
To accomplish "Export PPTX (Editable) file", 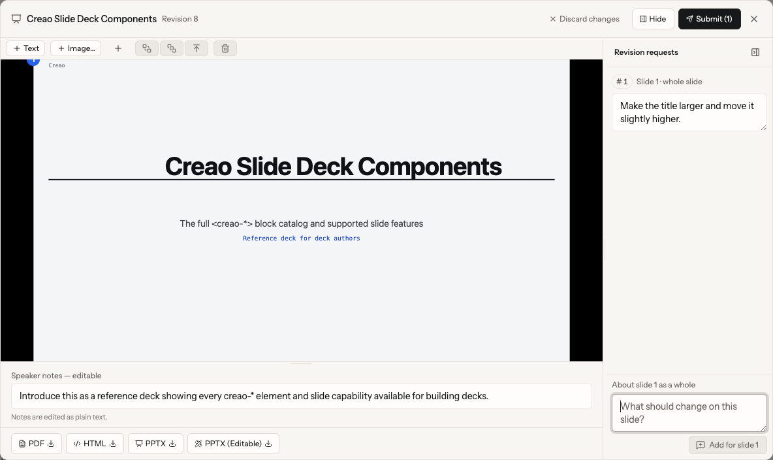I will coord(233,444).
